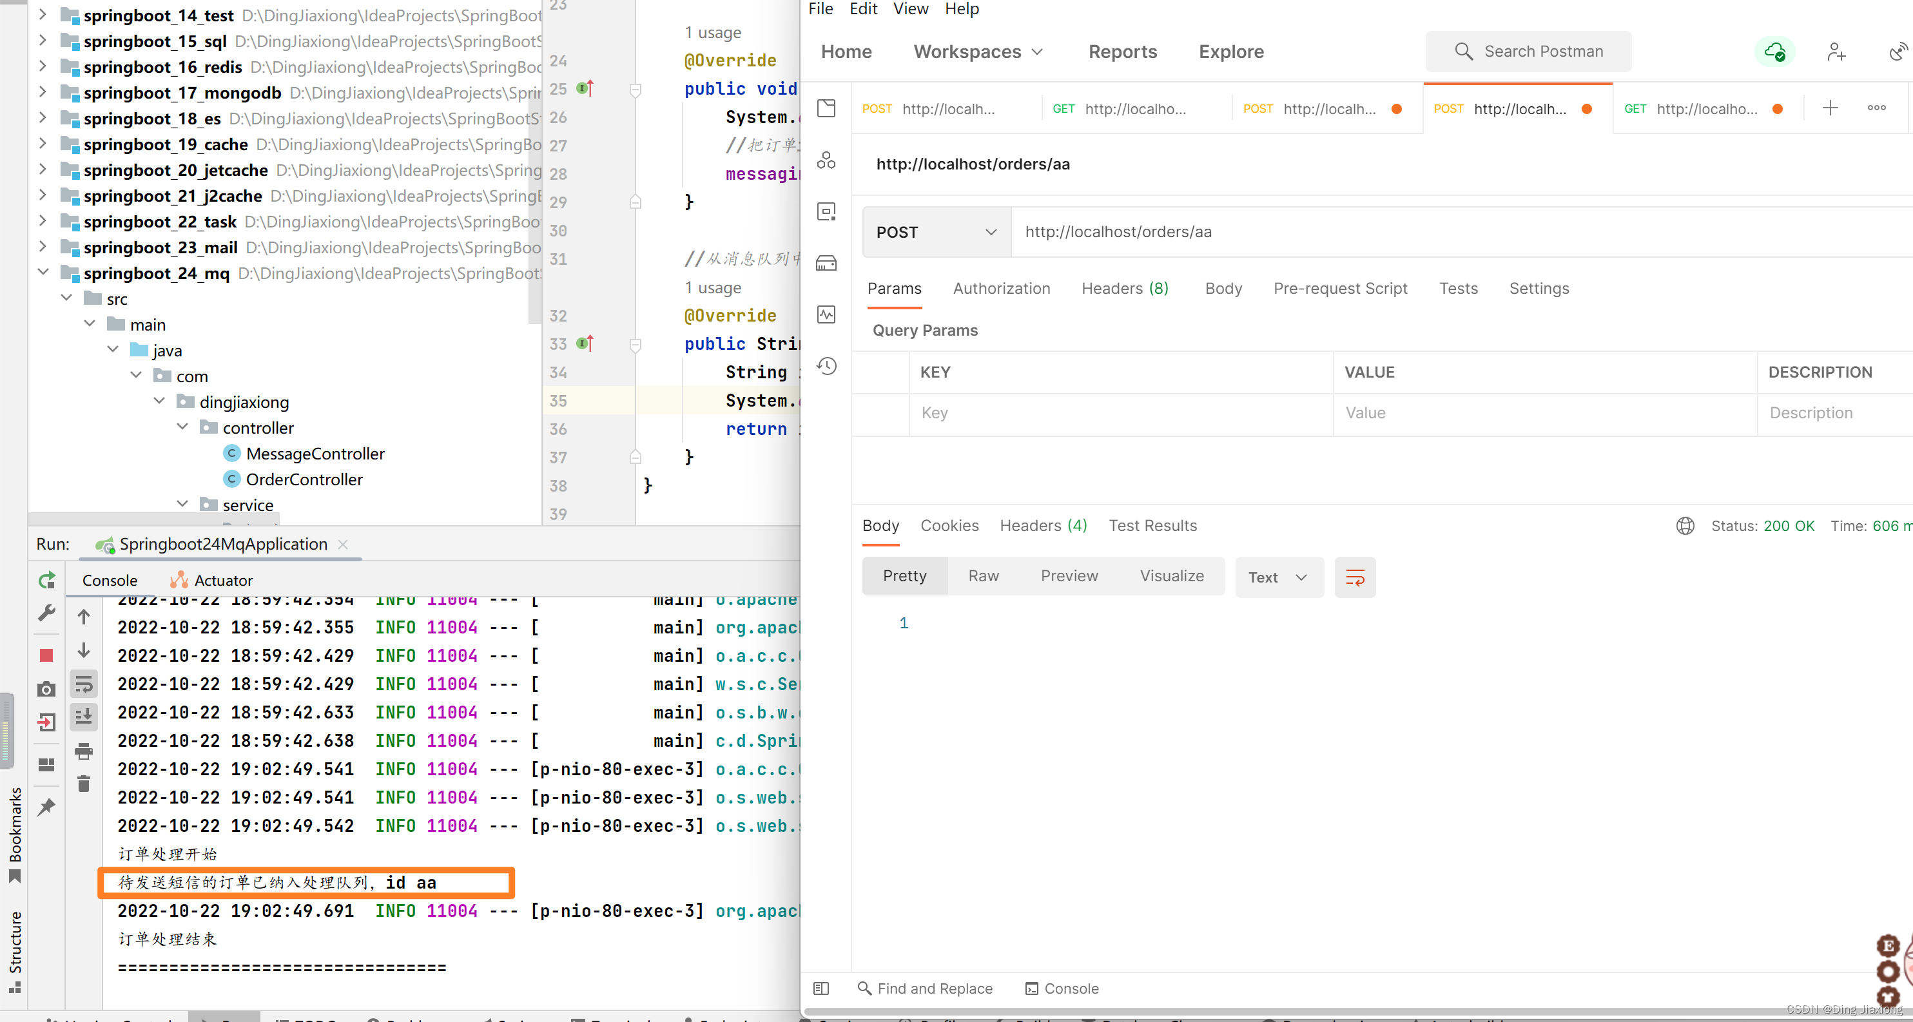Viewport: 1913px width, 1022px height.
Task: Collapse the springboot_24_mq project node
Action: pyautogui.click(x=43, y=273)
